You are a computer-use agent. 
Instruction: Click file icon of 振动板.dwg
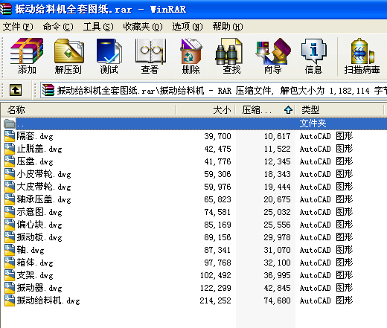click(x=10, y=237)
